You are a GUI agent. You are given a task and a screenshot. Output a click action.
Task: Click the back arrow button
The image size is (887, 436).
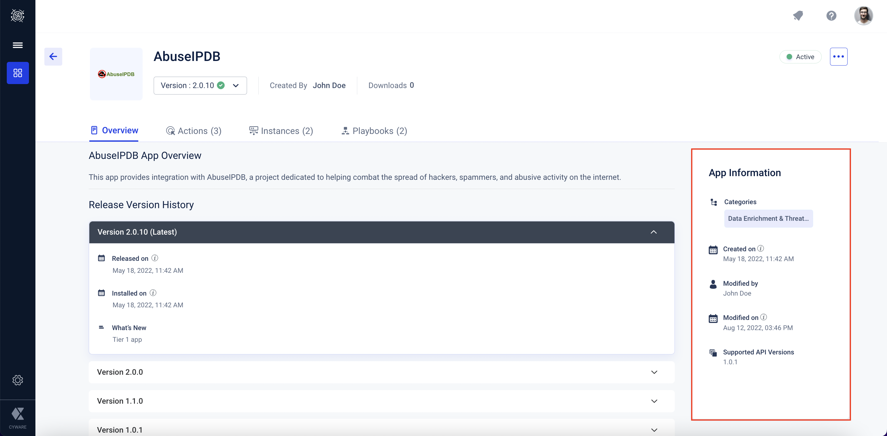pyautogui.click(x=53, y=56)
